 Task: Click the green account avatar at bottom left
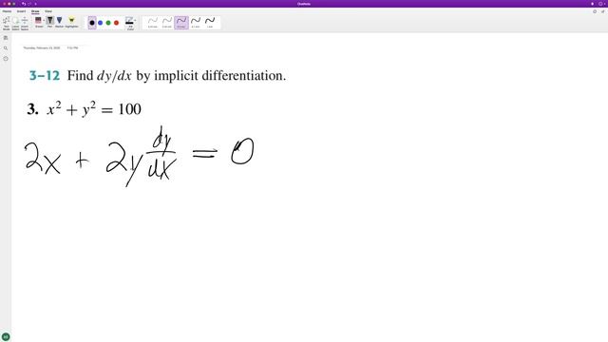[x=6, y=336]
